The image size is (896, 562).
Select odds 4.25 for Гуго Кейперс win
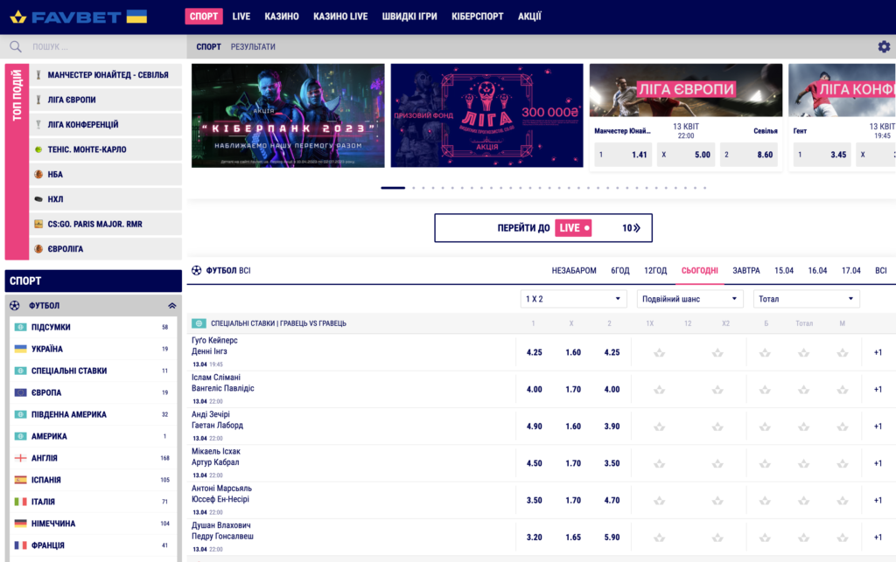(x=535, y=353)
